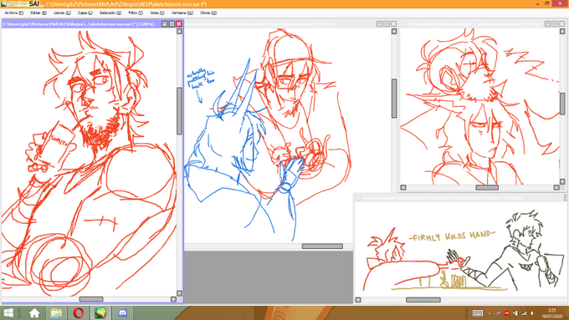
Task: Click vertical scrollbar thumb in top-right sketch window
Action: coord(562,104)
